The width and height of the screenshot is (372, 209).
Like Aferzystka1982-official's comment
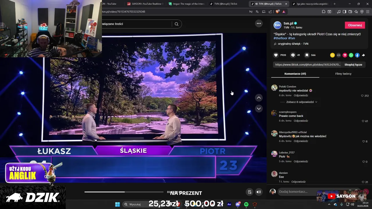click(364, 141)
